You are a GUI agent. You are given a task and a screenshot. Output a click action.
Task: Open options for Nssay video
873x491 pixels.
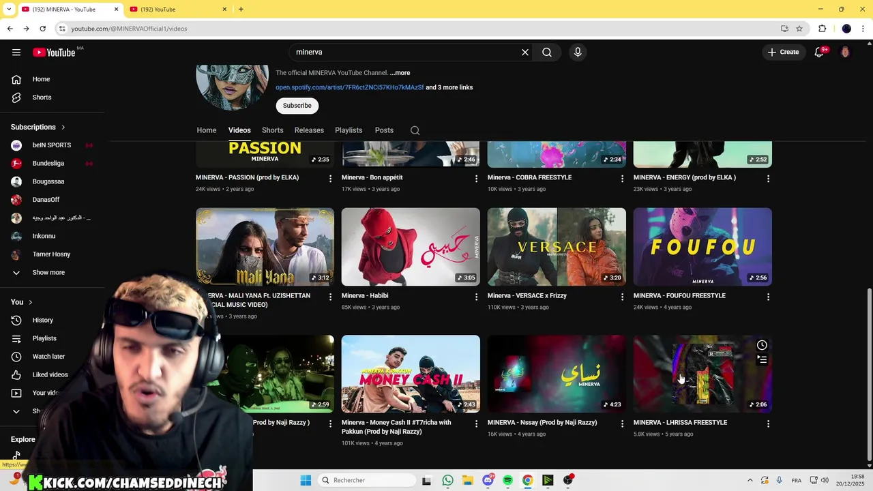pyautogui.click(x=622, y=423)
